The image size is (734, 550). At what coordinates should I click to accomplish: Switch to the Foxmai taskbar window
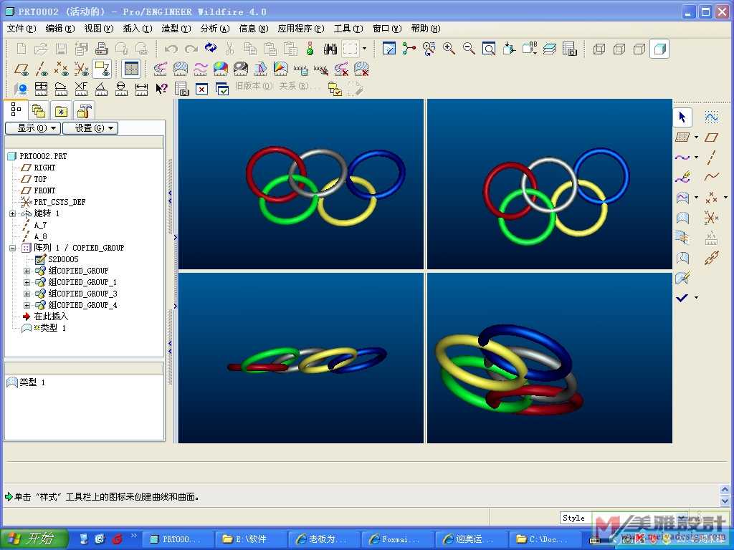coord(397,539)
